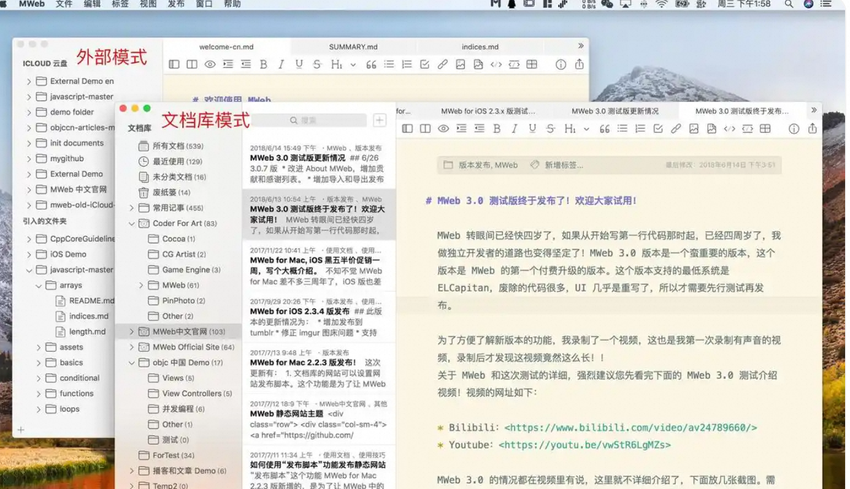Expand the MWeb Official Site category

tap(131, 347)
